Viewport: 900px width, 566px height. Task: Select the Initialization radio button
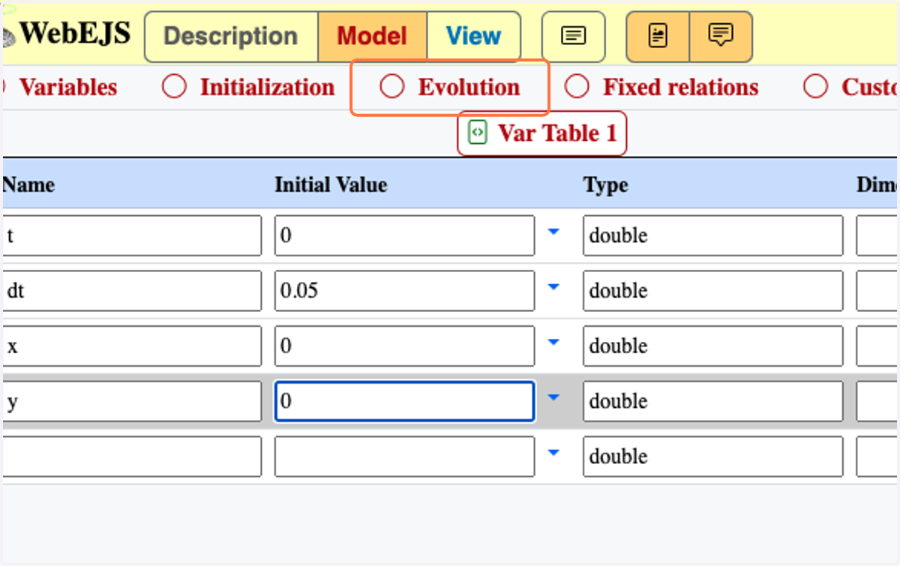(174, 87)
